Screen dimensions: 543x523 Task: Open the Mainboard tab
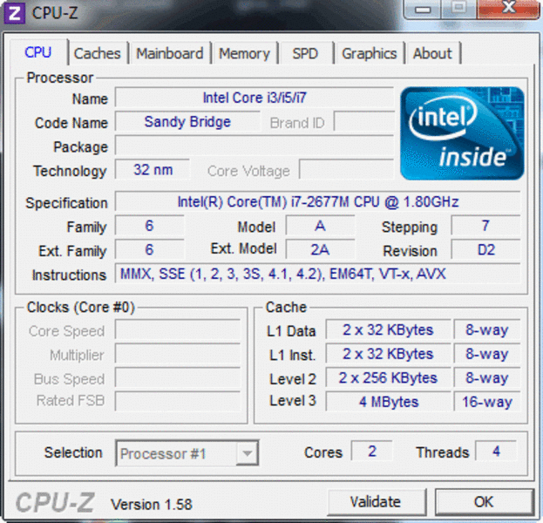170,53
